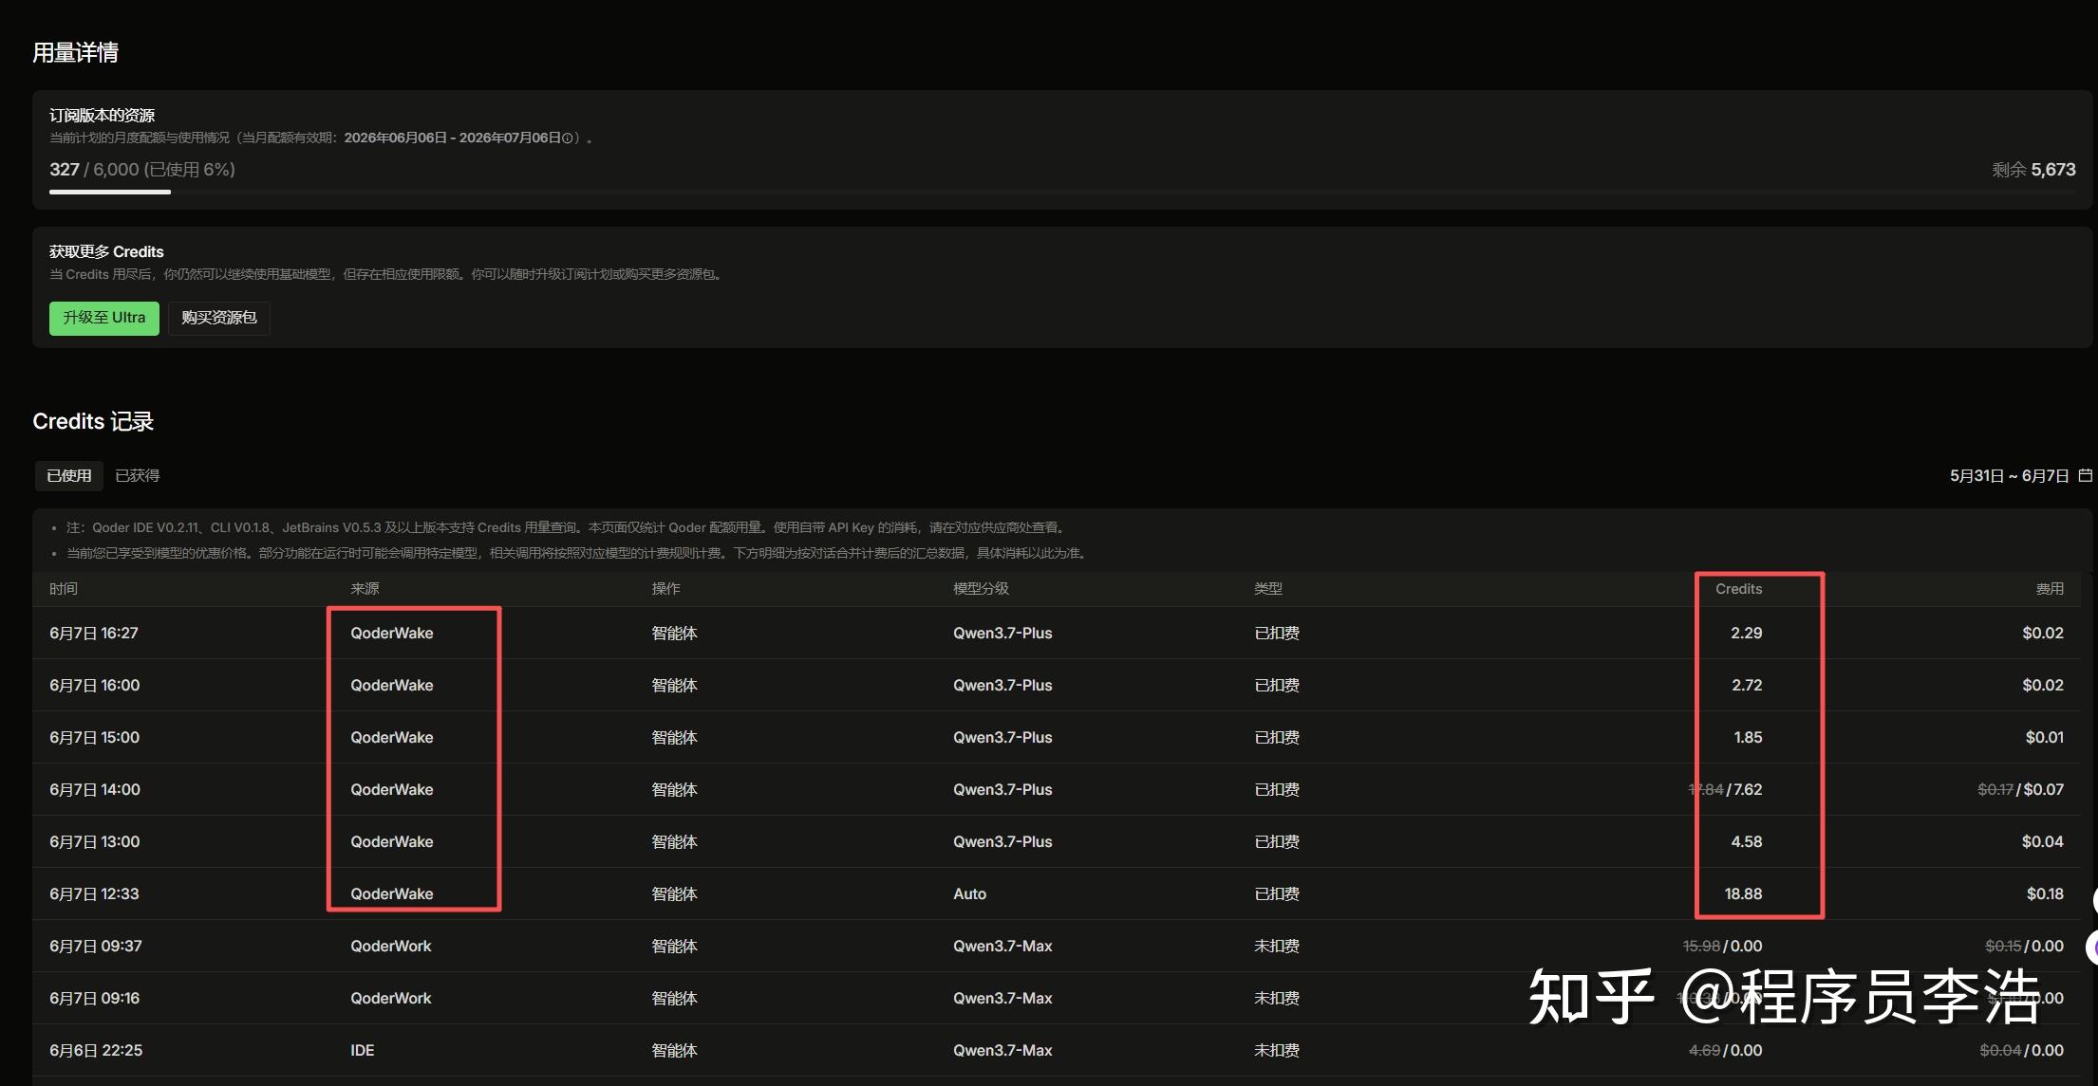Viewport: 2098px width, 1086px height.
Task: Select the 6月6日 22:25 IDE record row
Action: 1057,1050
